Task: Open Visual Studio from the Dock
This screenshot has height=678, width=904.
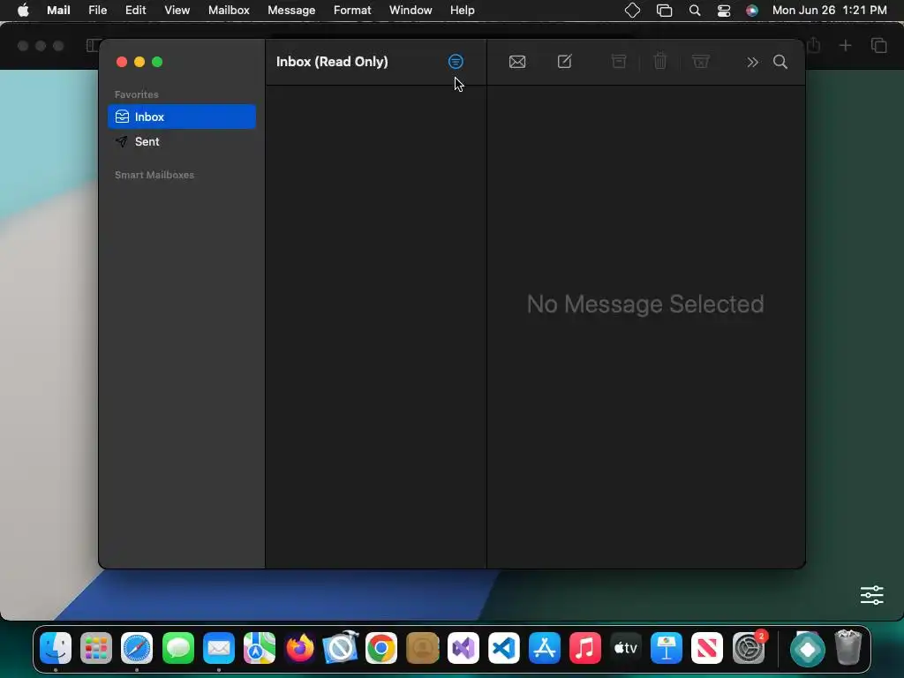Action: [x=463, y=648]
